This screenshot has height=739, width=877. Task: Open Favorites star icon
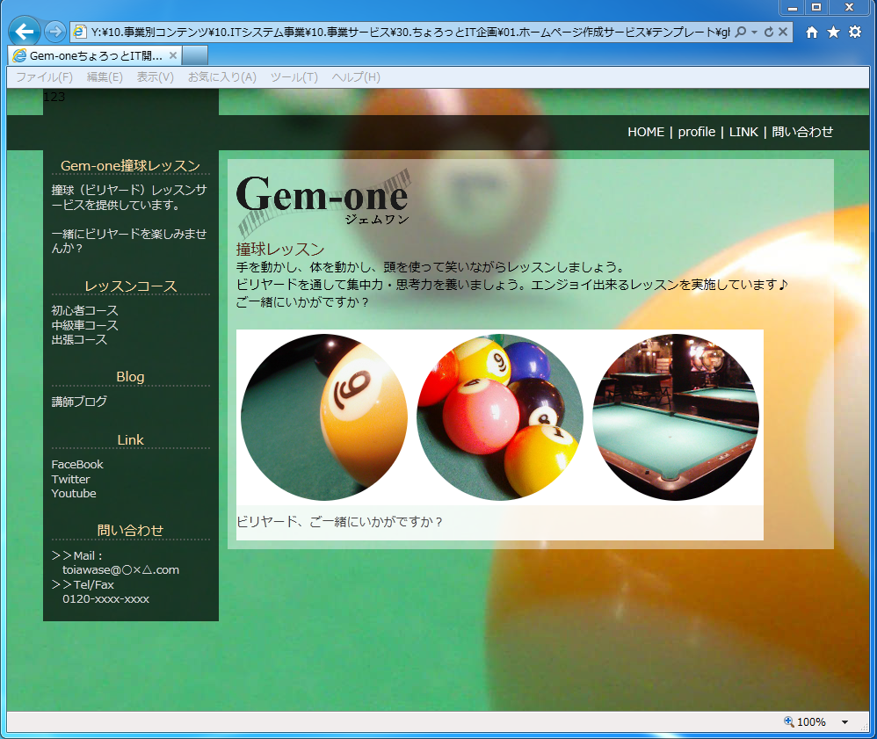[x=833, y=33]
